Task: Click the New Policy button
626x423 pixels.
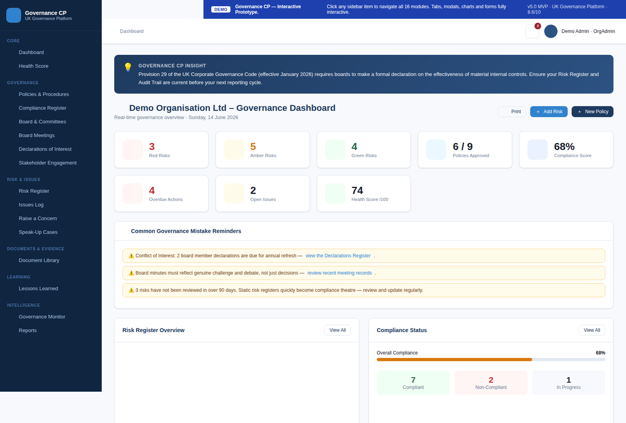Action: (593, 112)
